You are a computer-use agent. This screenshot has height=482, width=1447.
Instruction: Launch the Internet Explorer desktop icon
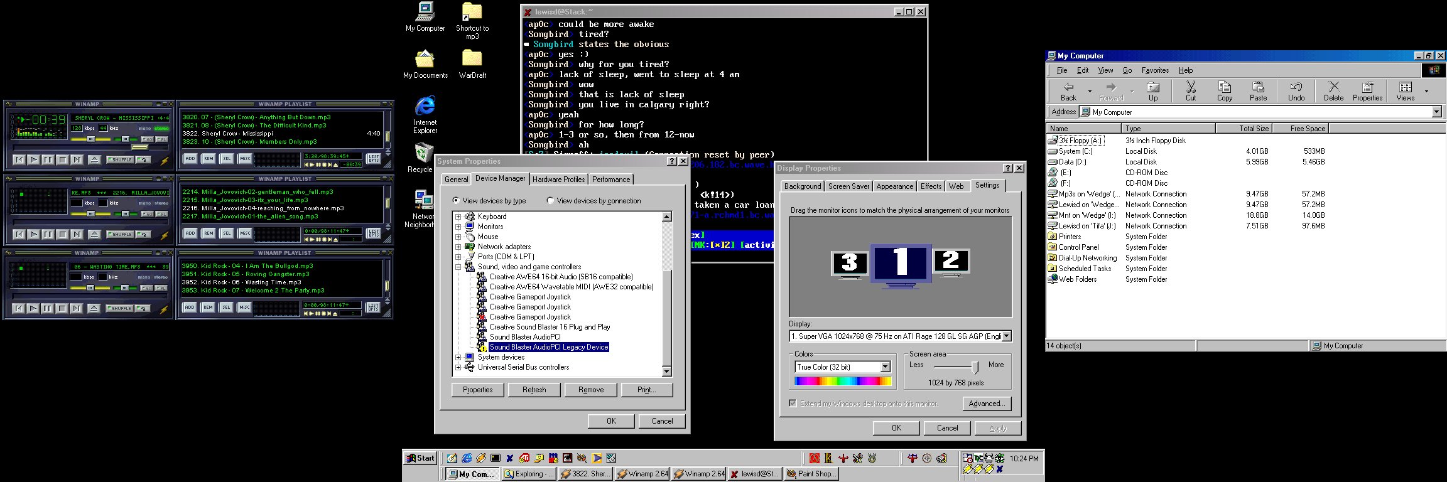coord(425,115)
